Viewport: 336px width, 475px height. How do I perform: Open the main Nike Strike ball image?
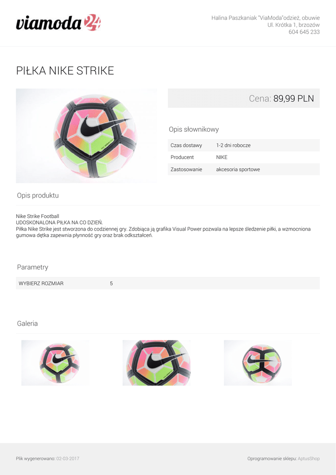coord(86,136)
